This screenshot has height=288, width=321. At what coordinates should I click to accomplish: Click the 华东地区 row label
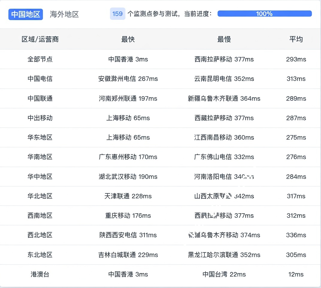point(40,137)
